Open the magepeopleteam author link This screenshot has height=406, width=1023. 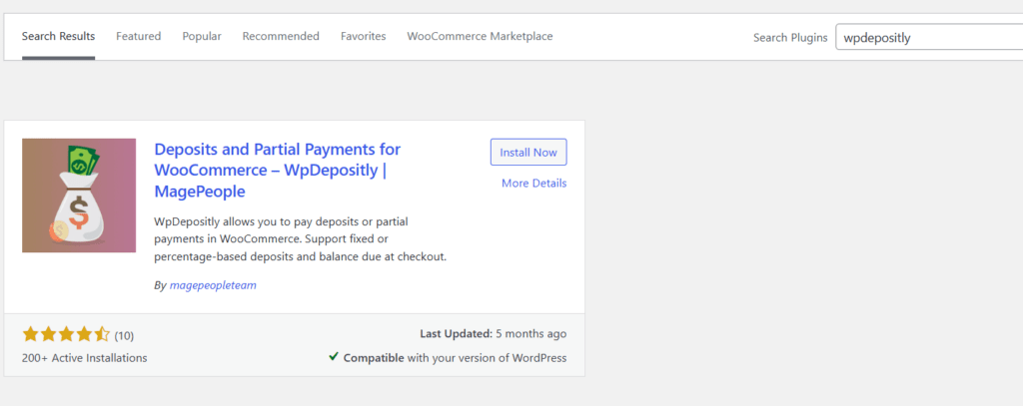[x=213, y=285]
